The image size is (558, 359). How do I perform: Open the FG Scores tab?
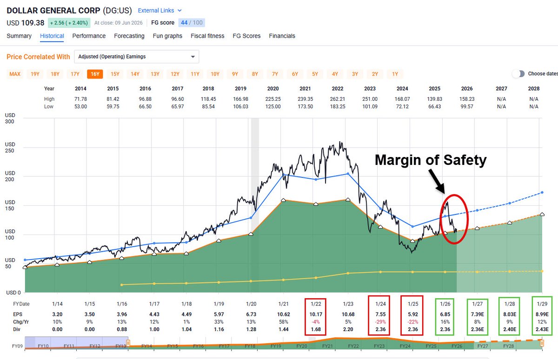pos(246,36)
